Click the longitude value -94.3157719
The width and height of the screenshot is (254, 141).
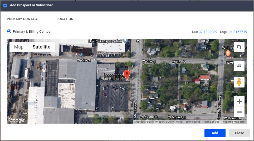(x=237, y=32)
